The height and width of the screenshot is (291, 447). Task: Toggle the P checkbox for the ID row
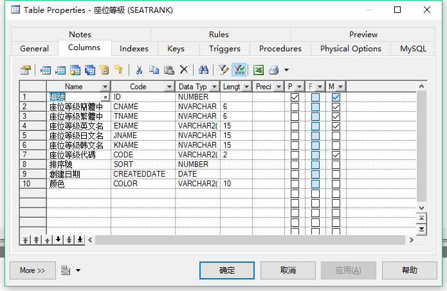(295, 98)
